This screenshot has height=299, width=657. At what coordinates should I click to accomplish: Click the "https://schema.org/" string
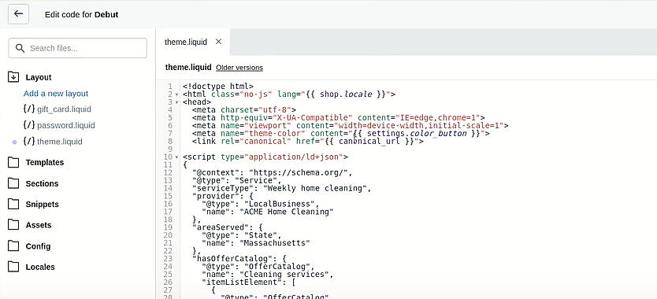299,172
